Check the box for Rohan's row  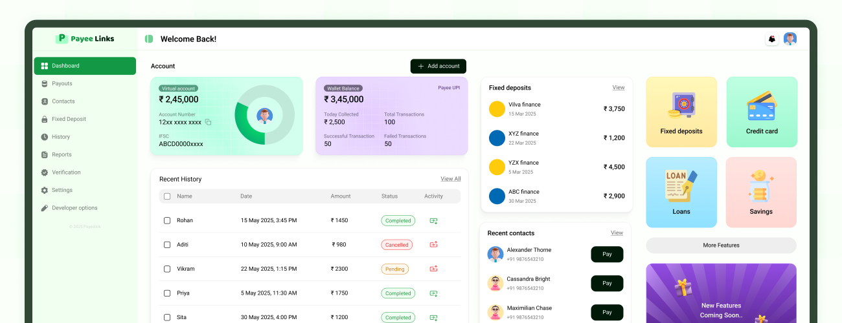point(167,221)
